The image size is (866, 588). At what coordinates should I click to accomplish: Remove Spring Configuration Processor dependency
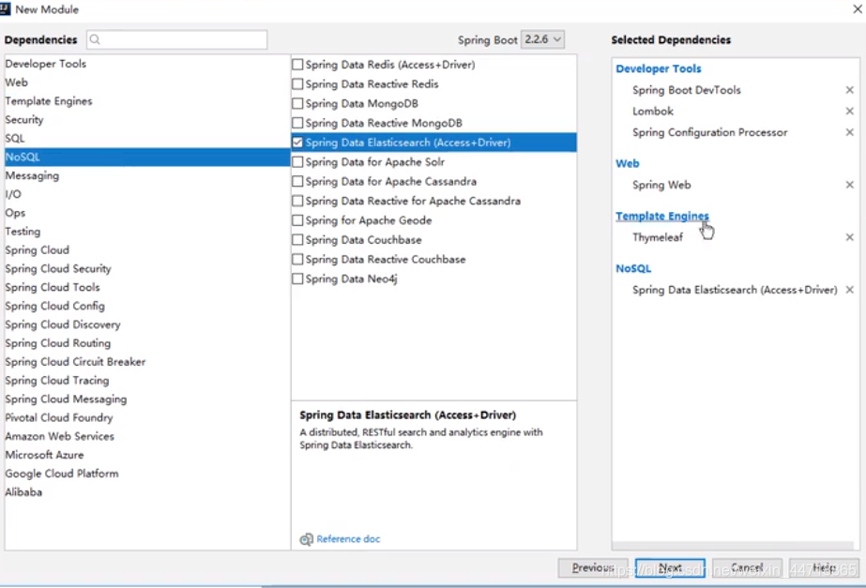coord(849,132)
